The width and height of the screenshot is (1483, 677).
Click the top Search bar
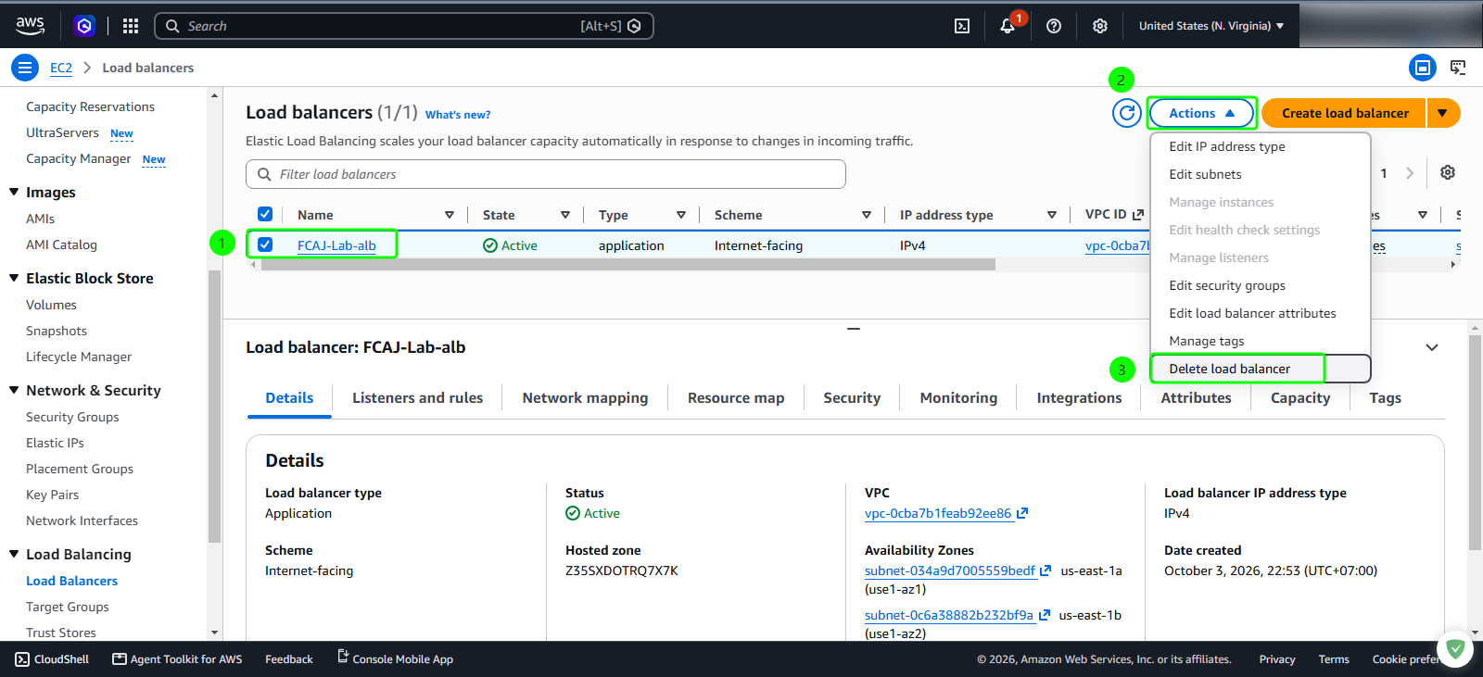pyautogui.click(x=404, y=26)
